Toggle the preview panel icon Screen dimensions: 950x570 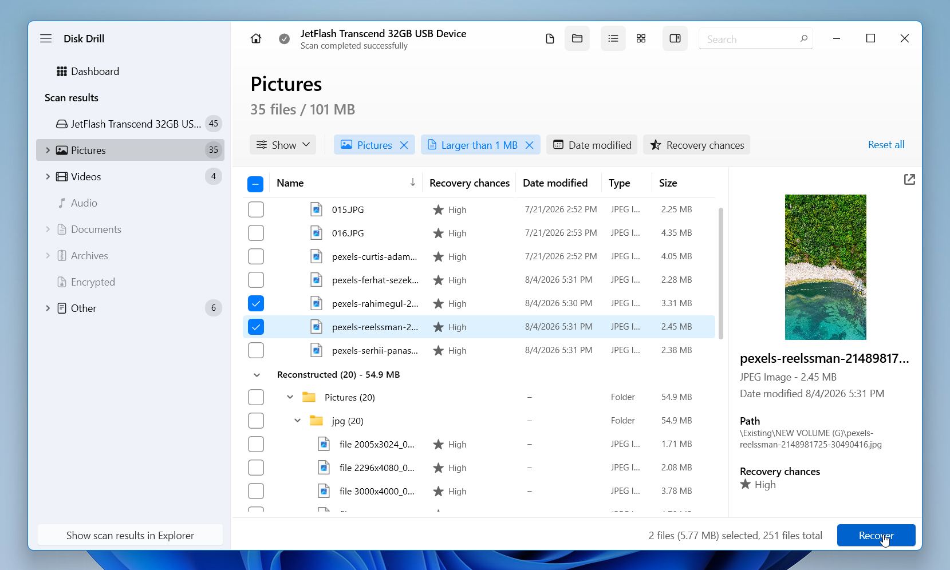(675, 39)
